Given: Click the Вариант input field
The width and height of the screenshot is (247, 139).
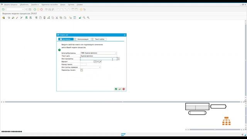Looking at the screenshot, I should click(87, 62).
